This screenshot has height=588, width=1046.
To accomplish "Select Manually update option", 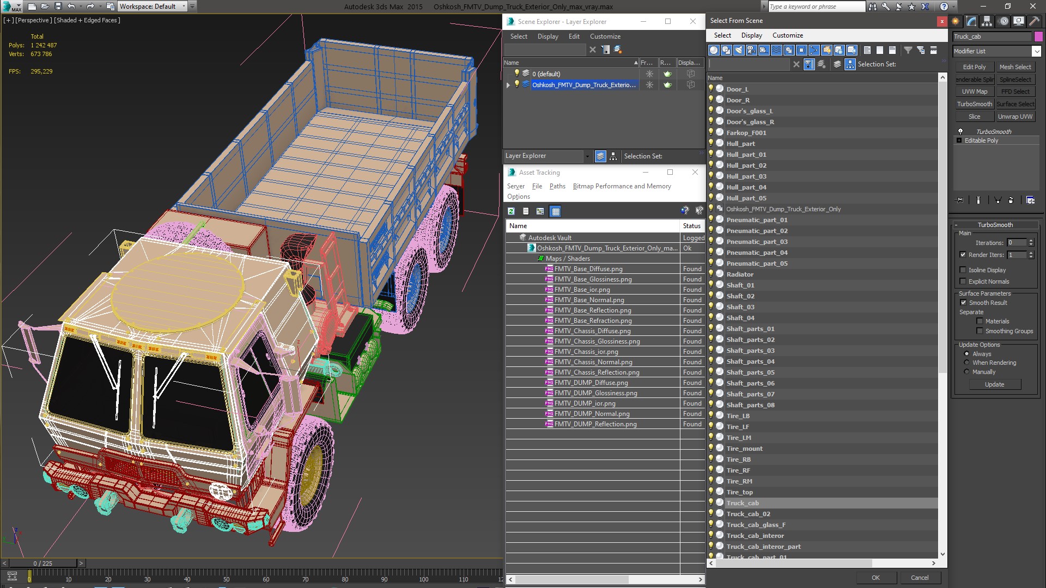I will coord(966,372).
